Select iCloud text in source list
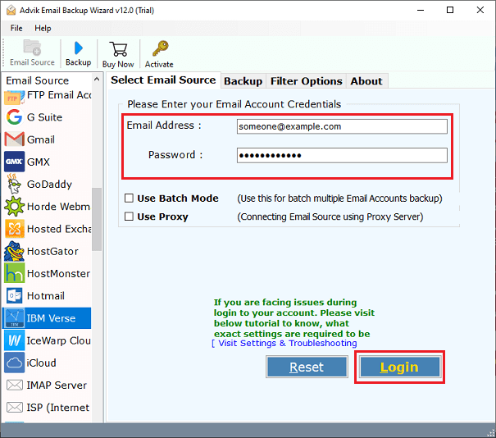This screenshot has height=438, width=496. 42,363
